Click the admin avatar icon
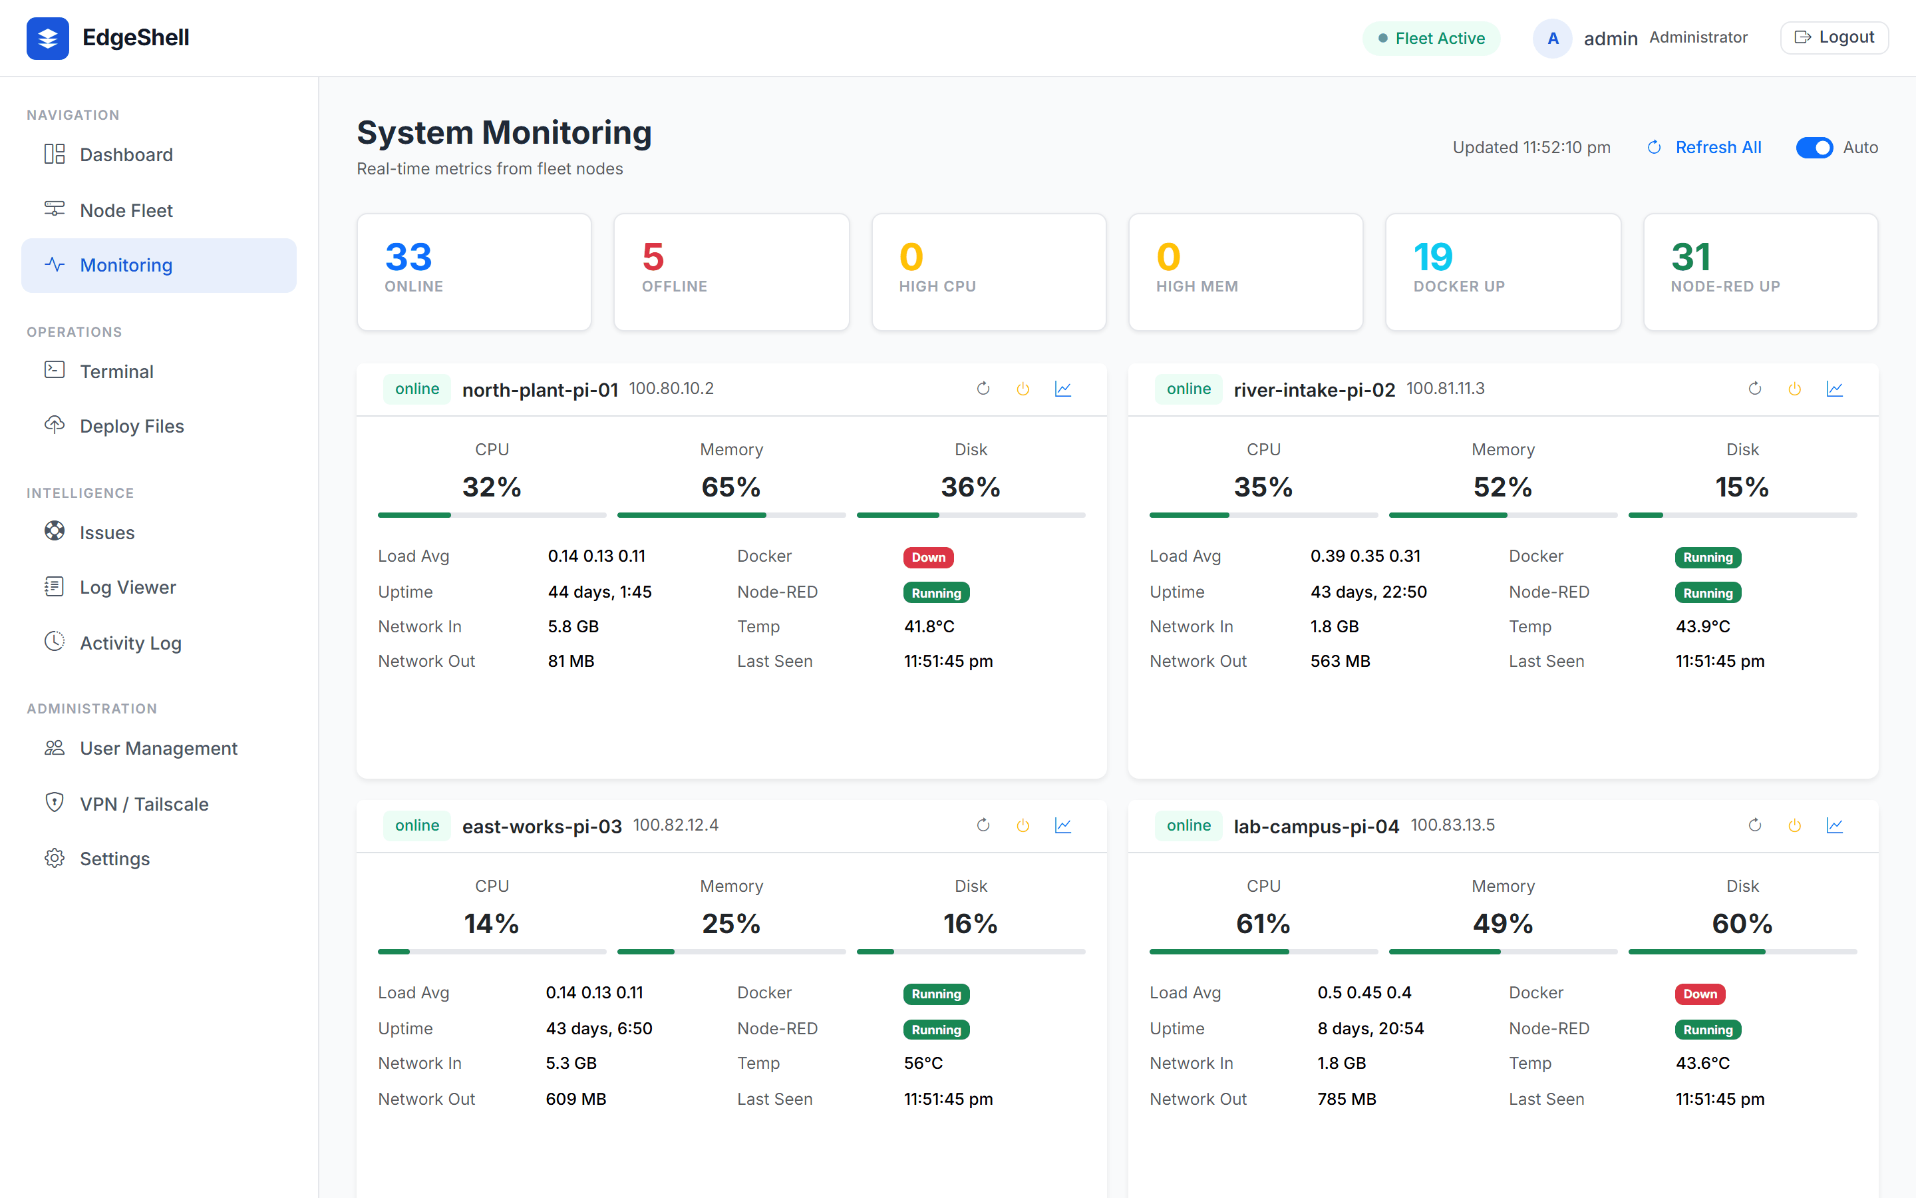This screenshot has width=1916, height=1198. tap(1553, 38)
